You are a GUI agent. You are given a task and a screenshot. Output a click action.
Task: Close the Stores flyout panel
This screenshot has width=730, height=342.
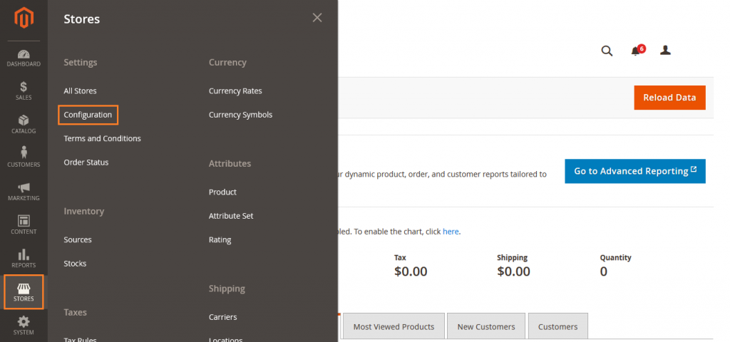317,18
